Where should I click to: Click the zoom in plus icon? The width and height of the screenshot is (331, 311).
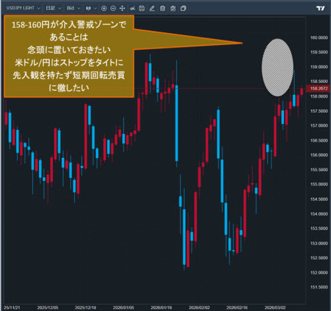pos(104,9)
